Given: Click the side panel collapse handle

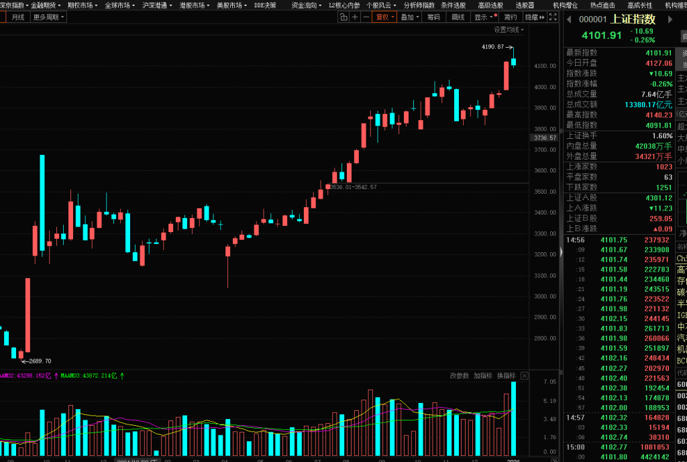Looking at the screenshot, I should (562, 251).
